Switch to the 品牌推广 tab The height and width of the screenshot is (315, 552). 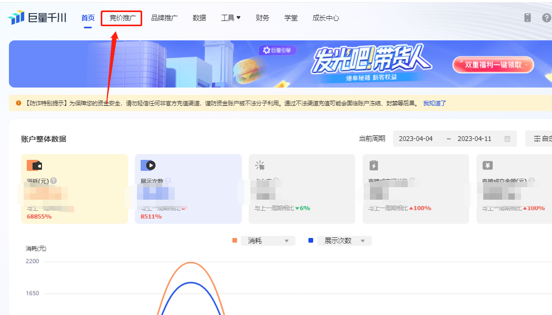164,18
